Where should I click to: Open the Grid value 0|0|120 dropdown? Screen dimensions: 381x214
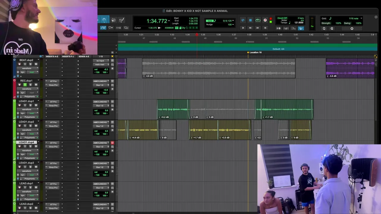(x=233, y=21)
